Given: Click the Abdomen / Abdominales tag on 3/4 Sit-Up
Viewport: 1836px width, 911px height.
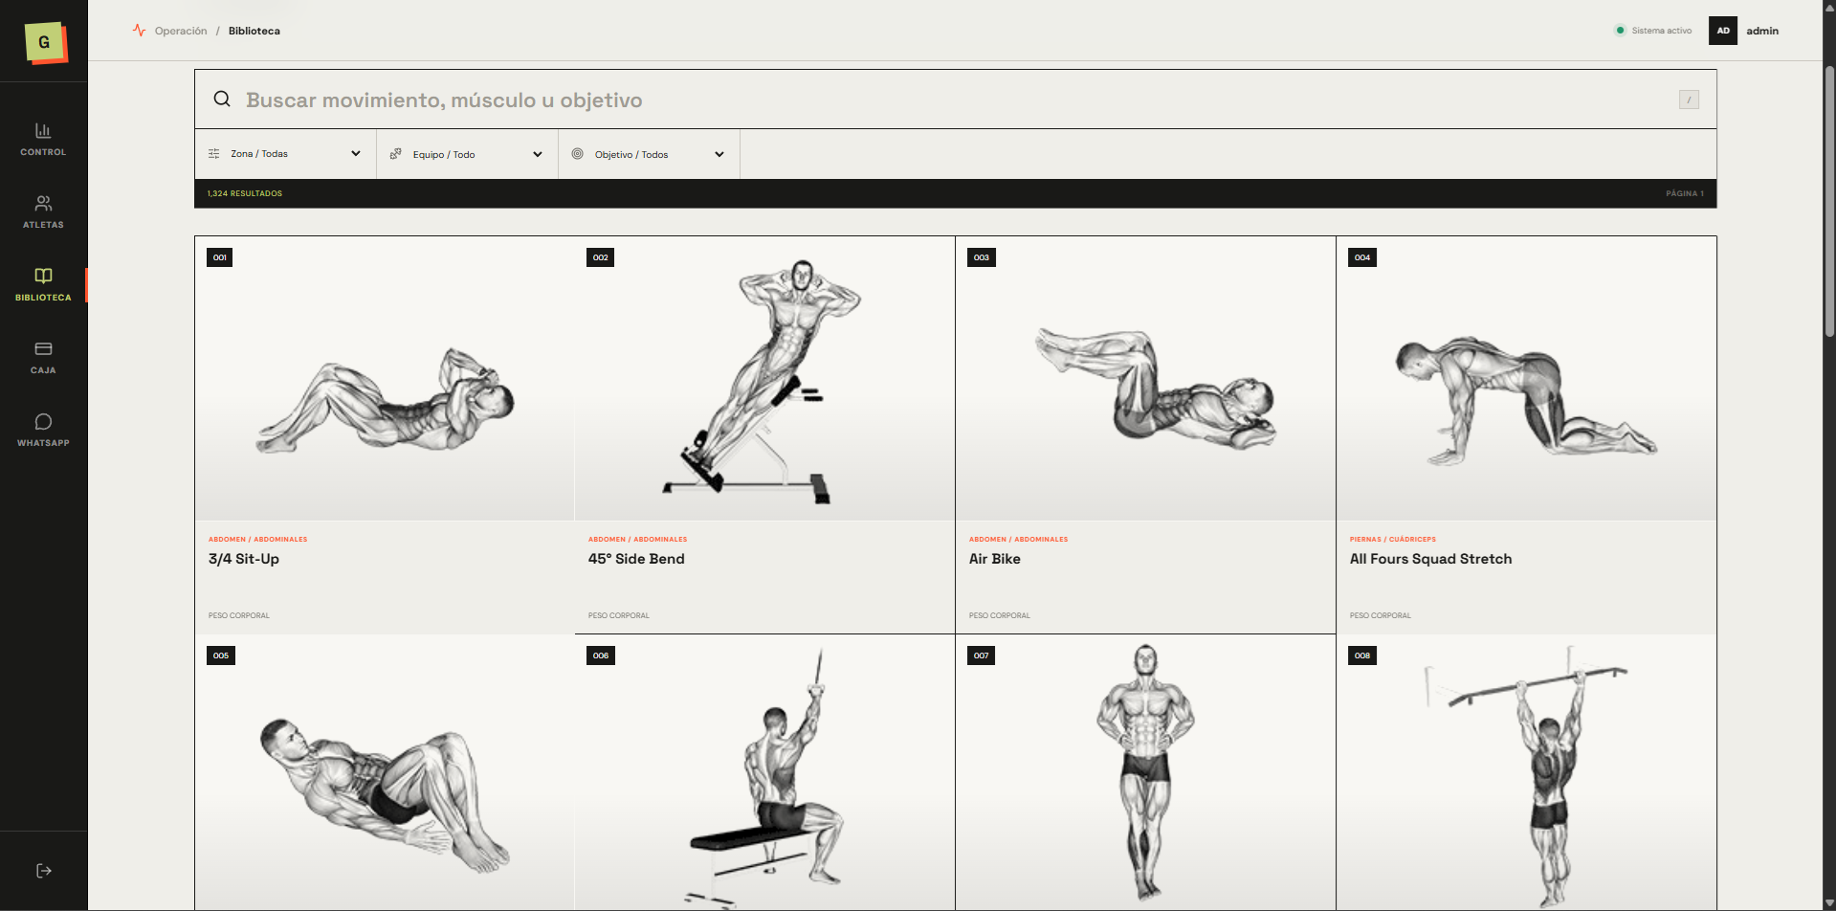Looking at the screenshot, I should [258, 540].
